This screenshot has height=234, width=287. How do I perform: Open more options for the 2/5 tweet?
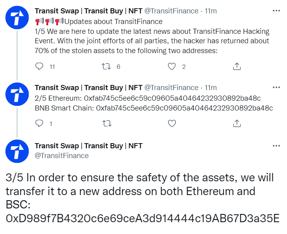tap(276, 87)
